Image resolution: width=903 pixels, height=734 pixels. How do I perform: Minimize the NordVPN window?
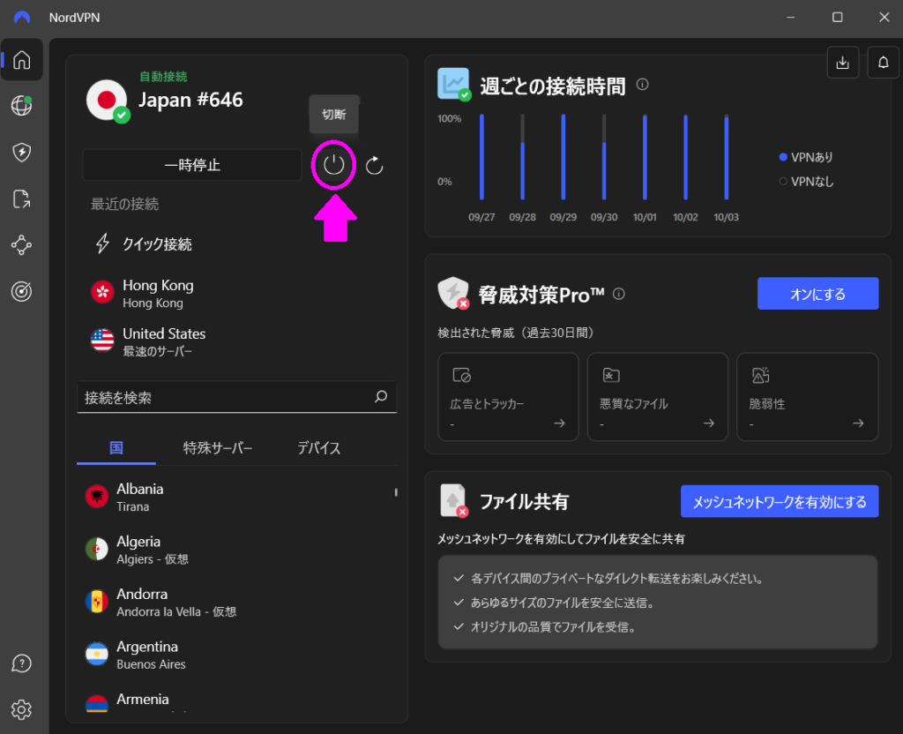click(791, 18)
